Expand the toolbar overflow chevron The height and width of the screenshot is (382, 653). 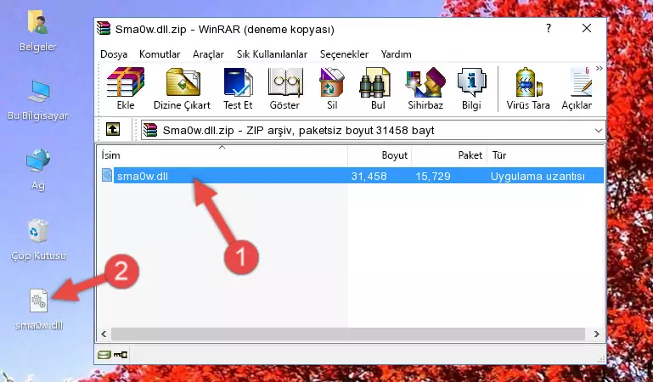click(x=600, y=68)
